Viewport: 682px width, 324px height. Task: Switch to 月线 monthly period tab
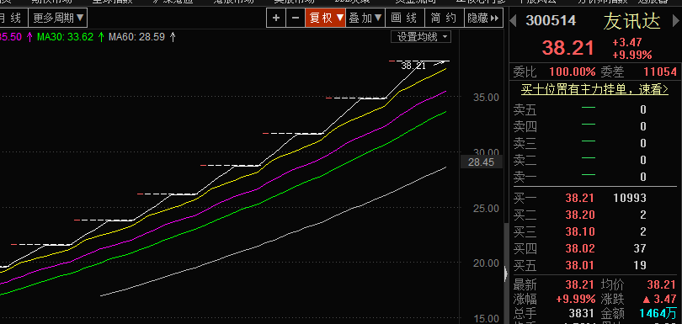point(9,19)
